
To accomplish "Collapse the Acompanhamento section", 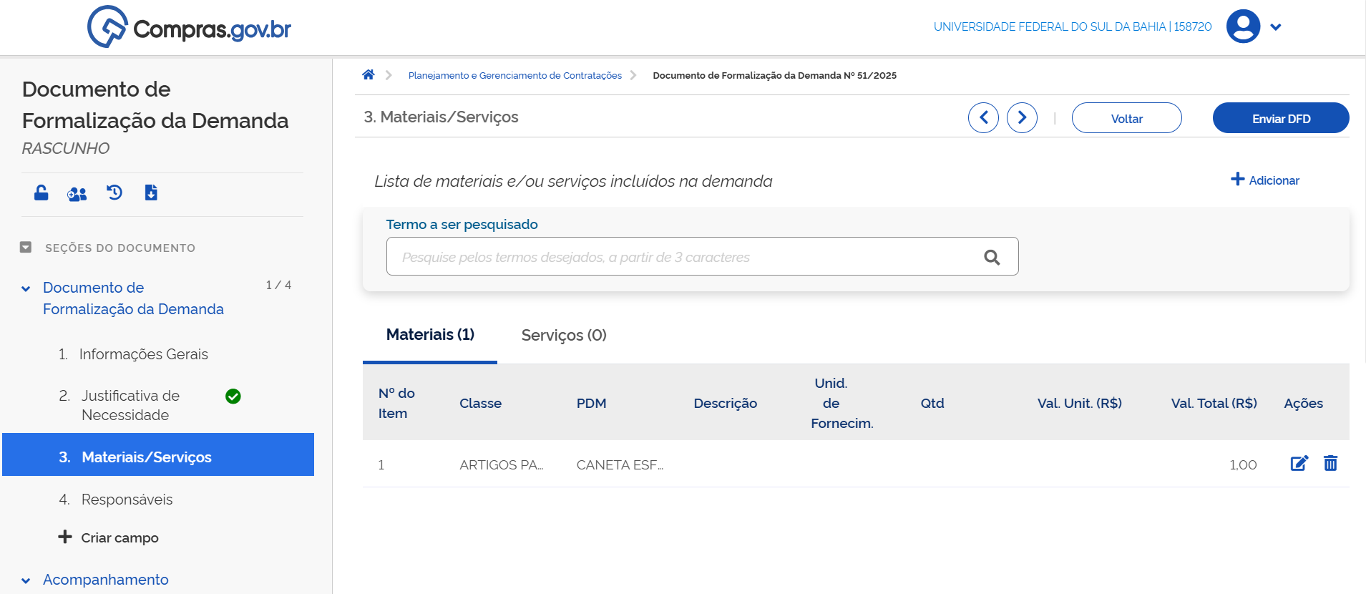I will point(26,580).
